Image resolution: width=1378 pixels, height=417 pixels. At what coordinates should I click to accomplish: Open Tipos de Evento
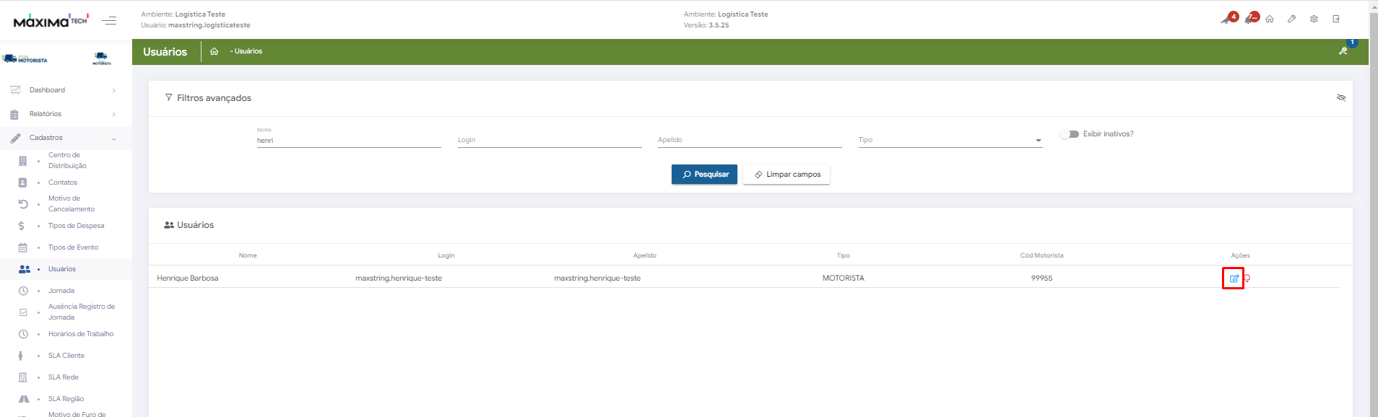[73, 247]
